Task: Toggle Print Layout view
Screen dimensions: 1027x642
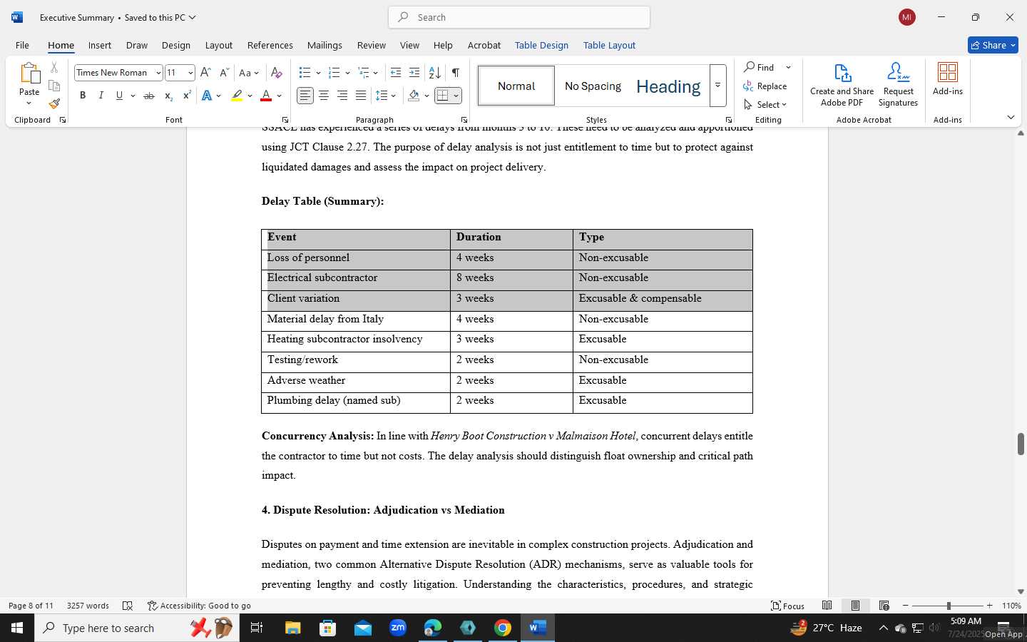Action: pyautogui.click(x=855, y=606)
